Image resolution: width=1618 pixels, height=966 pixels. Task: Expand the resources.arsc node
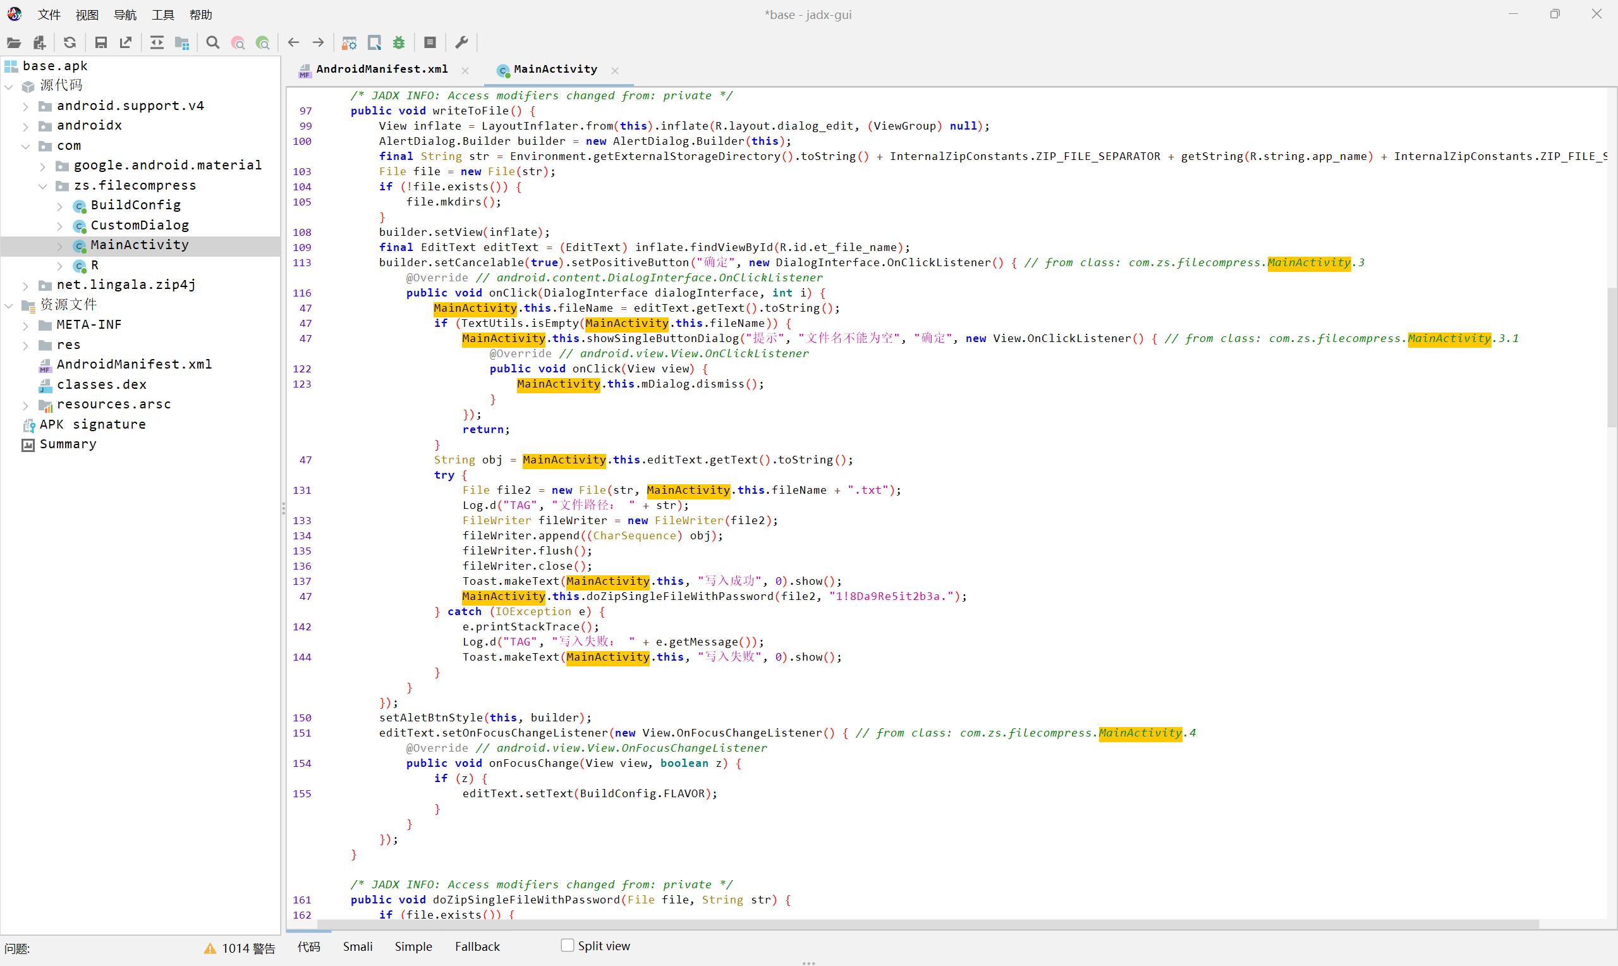pos(26,405)
